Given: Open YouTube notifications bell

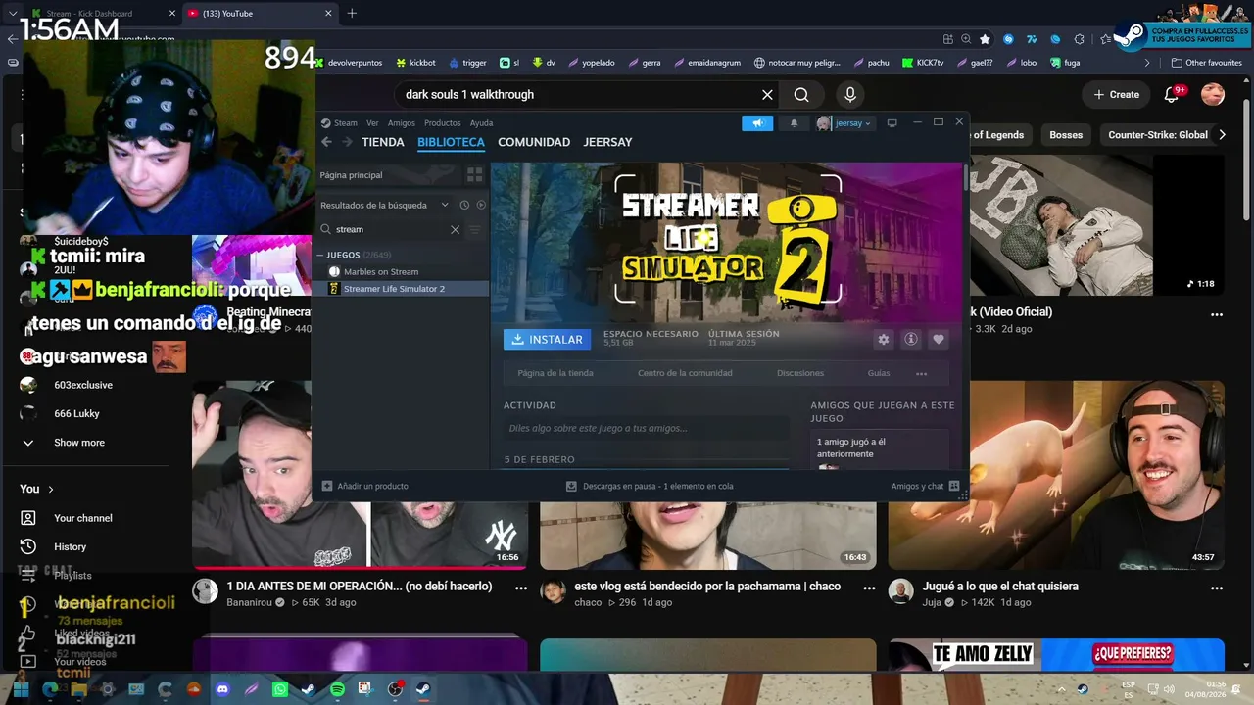Looking at the screenshot, I should pyautogui.click(x=1173, y=95).
